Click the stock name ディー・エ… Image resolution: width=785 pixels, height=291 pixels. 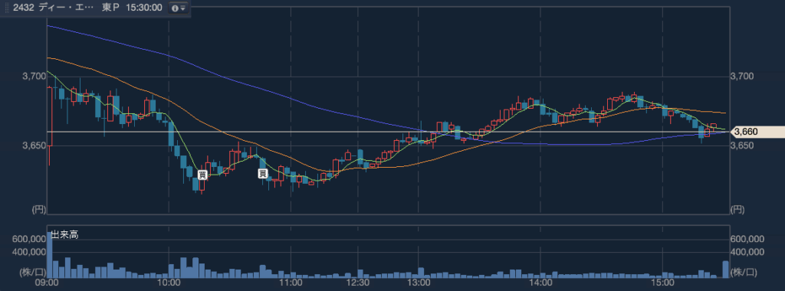tap(66, 8)
